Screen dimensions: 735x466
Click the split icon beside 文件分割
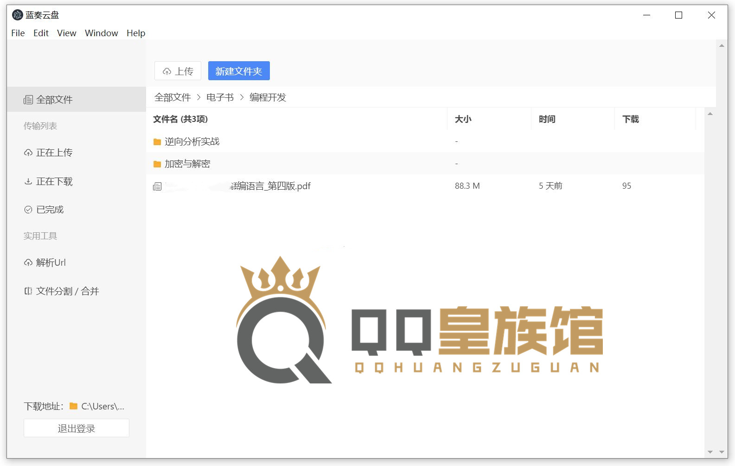[x=28, y=291]
